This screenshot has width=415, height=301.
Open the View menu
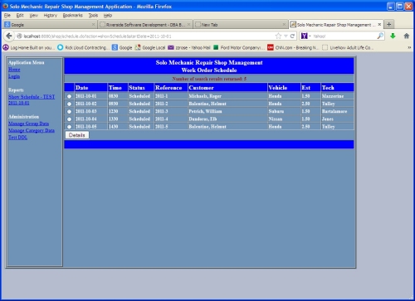click(x=34, y=15)
